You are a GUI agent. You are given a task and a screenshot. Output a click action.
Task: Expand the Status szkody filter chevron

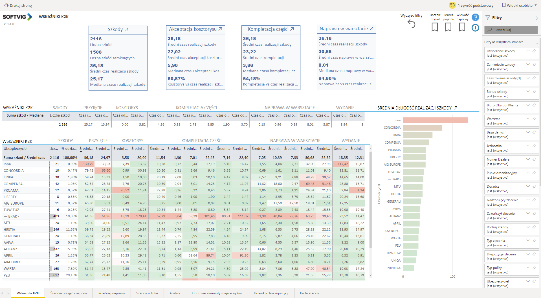(x=528, y=91)
